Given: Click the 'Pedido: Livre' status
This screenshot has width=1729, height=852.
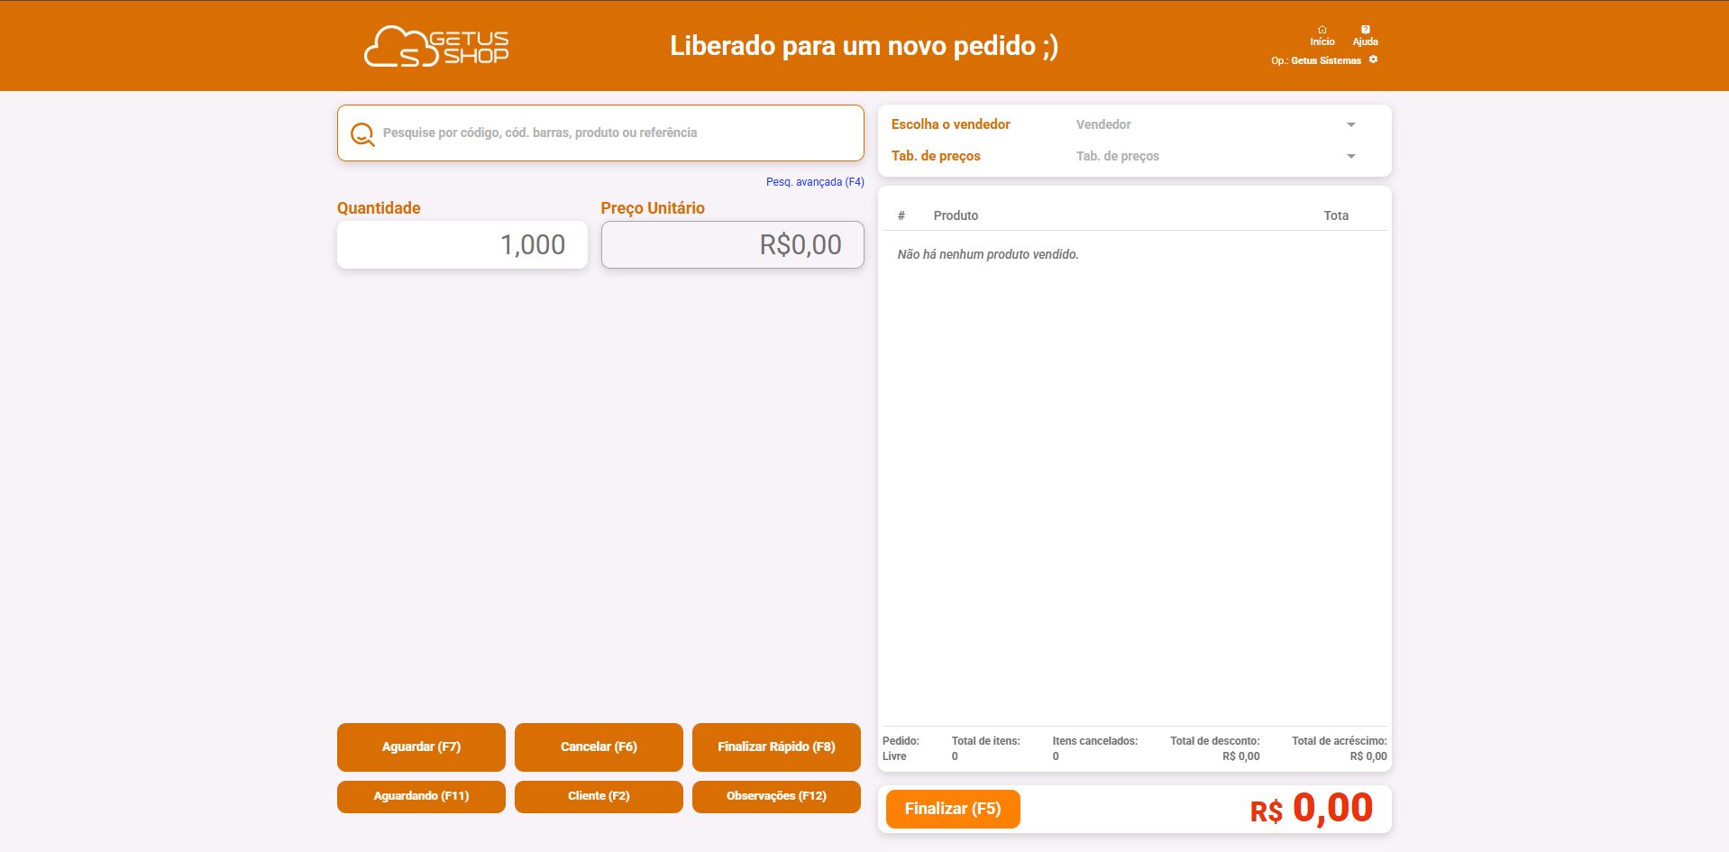Looking at the screenshot, I should click(901, 748).
